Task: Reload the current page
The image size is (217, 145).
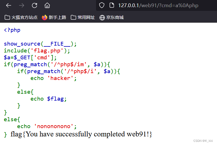Action: tap(34, 5)
